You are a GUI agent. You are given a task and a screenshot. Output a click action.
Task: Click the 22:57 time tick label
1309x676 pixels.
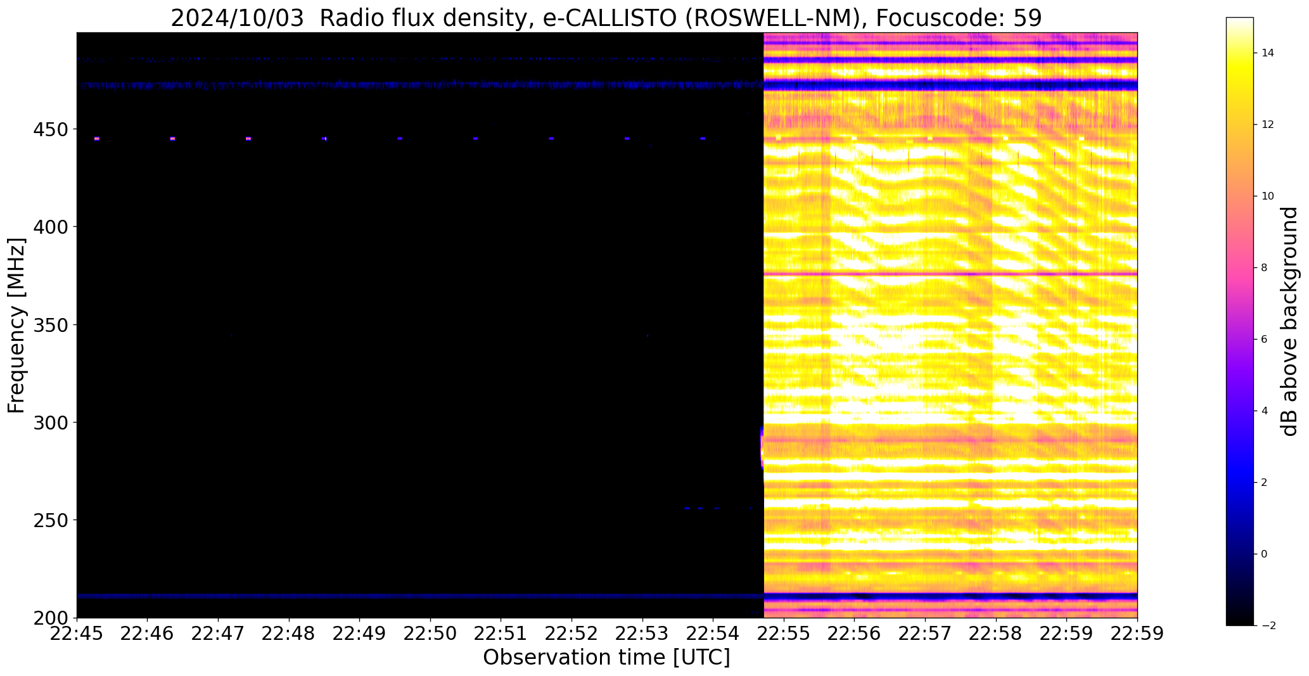(x=926, y=634)
